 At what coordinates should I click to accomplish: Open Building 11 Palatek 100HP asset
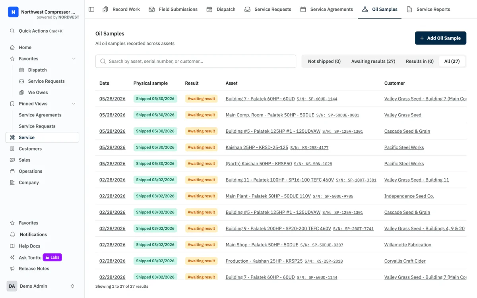(x=279, y=180)
